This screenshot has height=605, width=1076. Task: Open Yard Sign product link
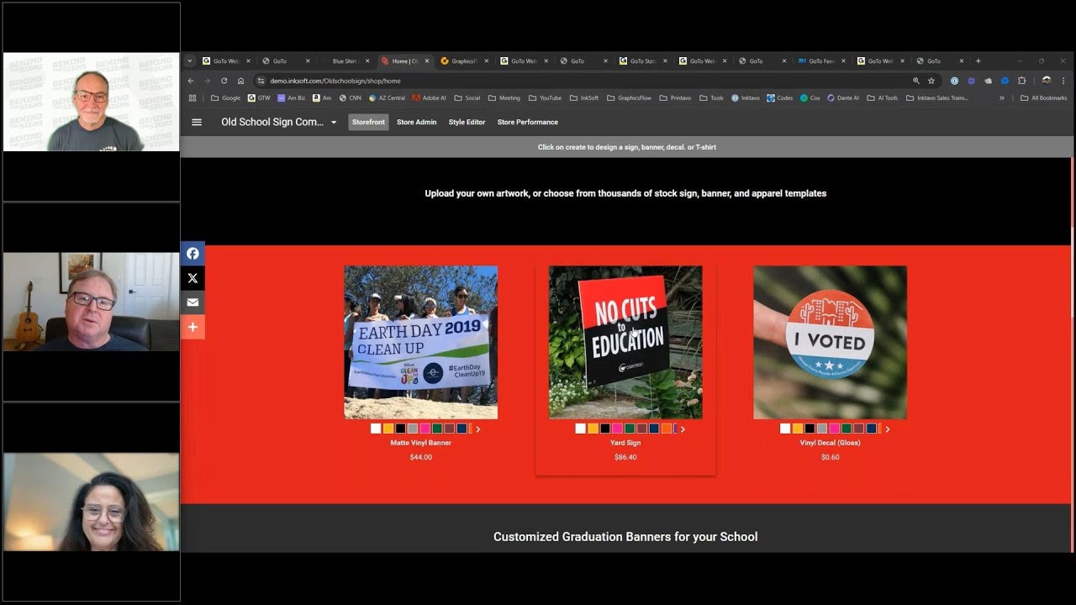click(x=625, y=443)
